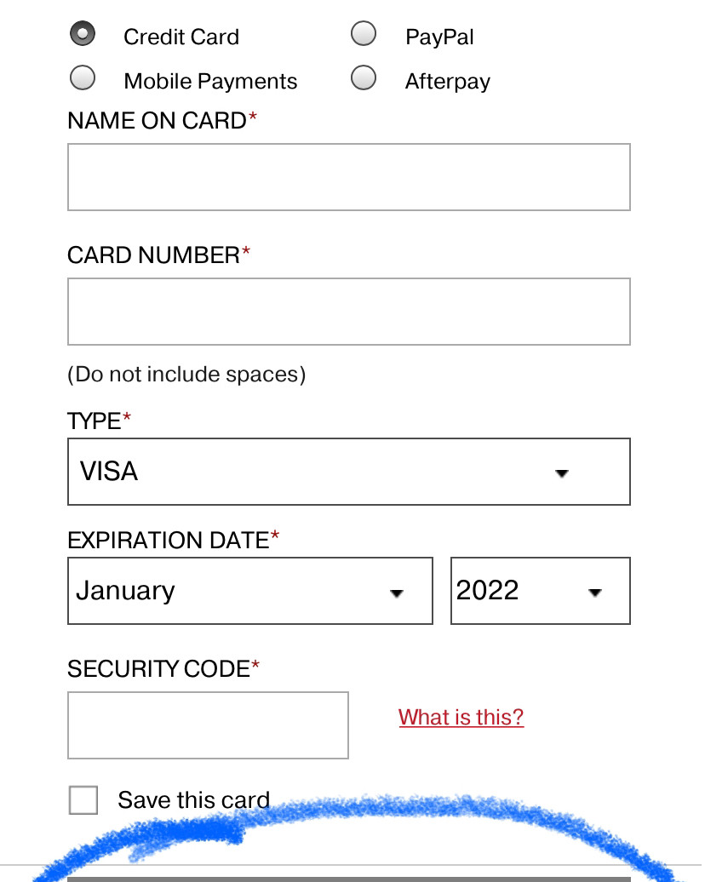Open the expiration year dropdown showing 2022

coord(540,591)
